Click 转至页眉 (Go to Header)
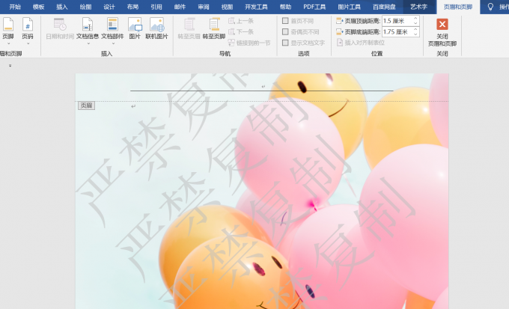 [x=189, y=28]
